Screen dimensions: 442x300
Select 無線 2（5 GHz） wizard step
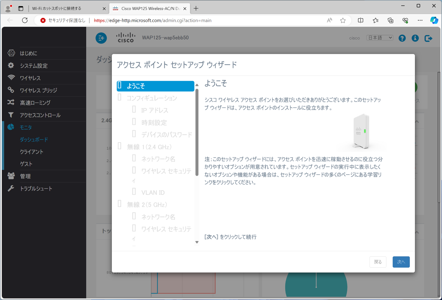(x=147, y=205)
